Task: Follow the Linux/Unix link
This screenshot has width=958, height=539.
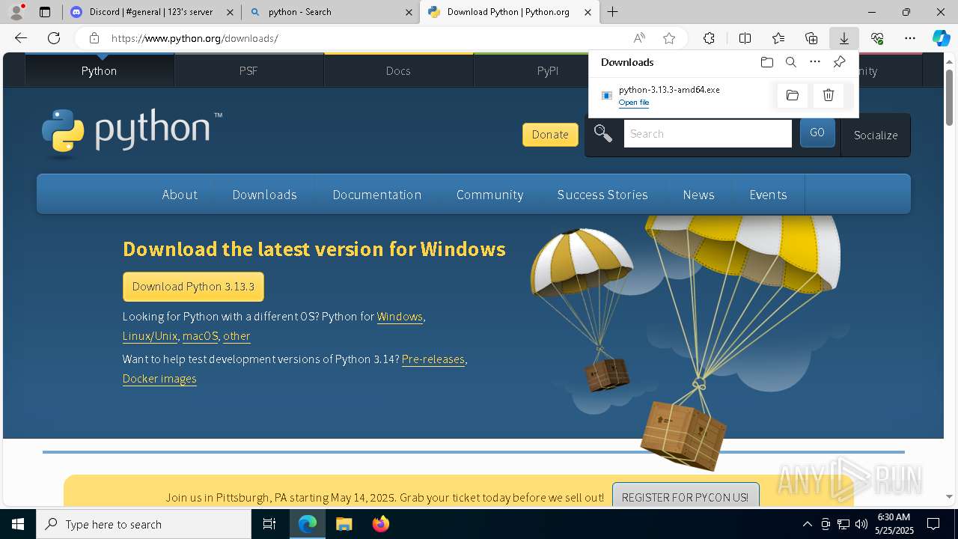Action: click(x=150, y=336)
